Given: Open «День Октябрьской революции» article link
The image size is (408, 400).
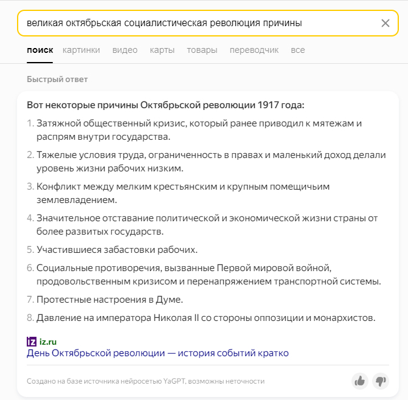Looking at the screenshot, I should [x=157, y=353].
